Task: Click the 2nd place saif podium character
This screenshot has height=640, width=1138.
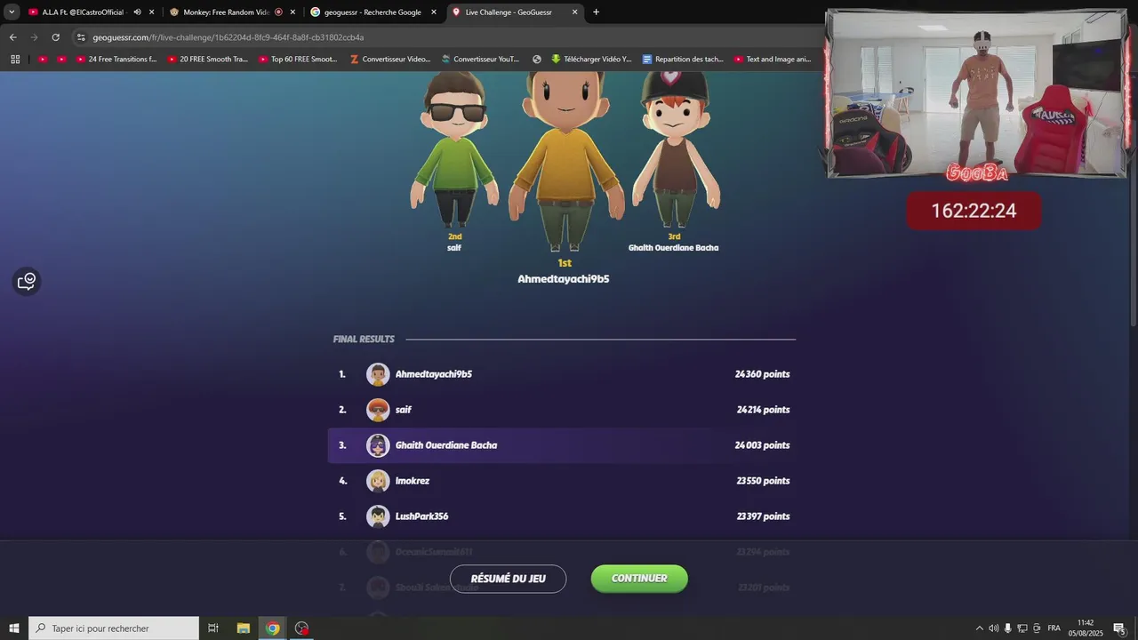Action: click(x=455, y=151)
